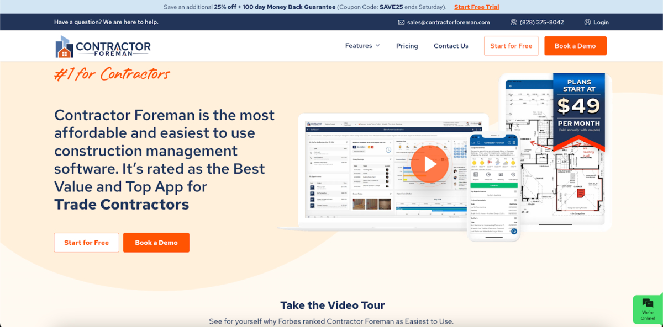Screen dimensions: 663x327
Task: Click the envelope icon beside sales email
Action: pos(401,22)
